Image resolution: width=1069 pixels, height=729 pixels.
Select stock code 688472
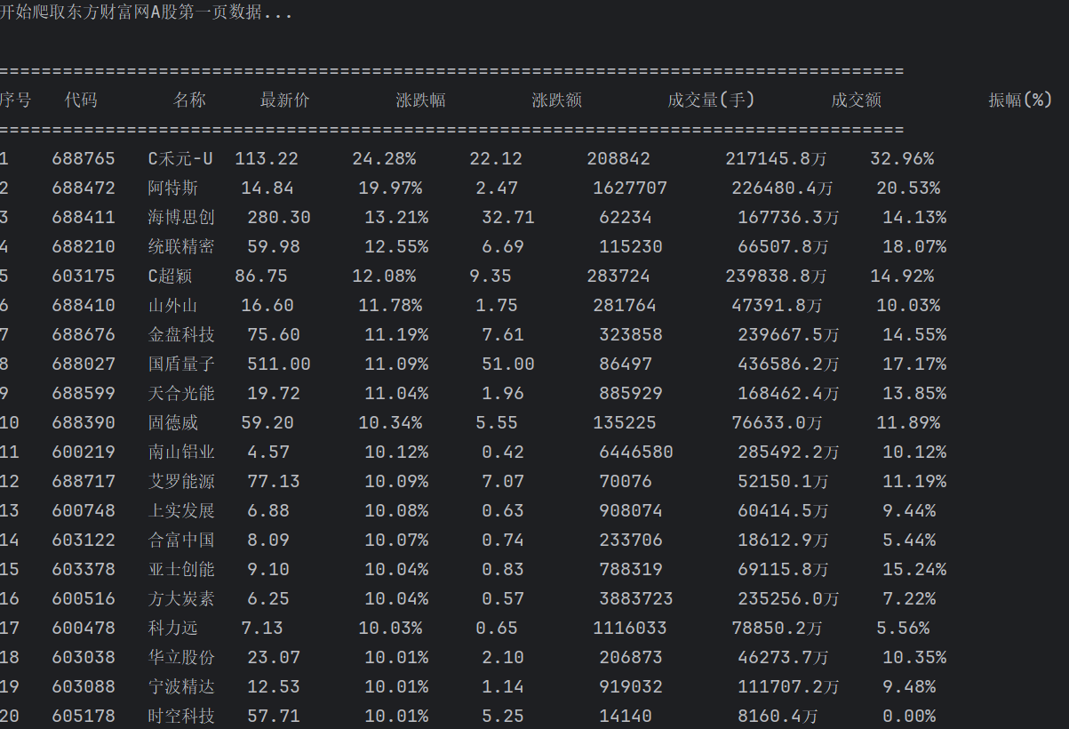(84, 188)
